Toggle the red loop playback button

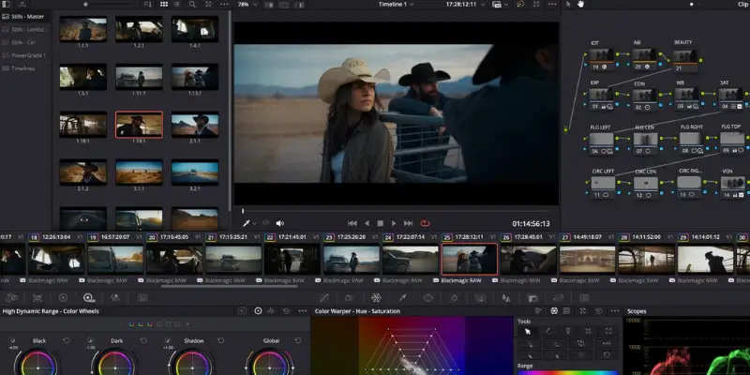click(x=425, y=223)
